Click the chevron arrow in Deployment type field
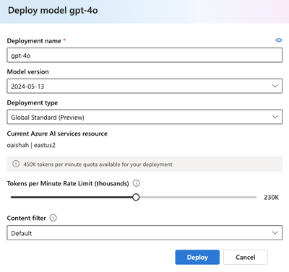The image size is (289, 272). (275, 117)
